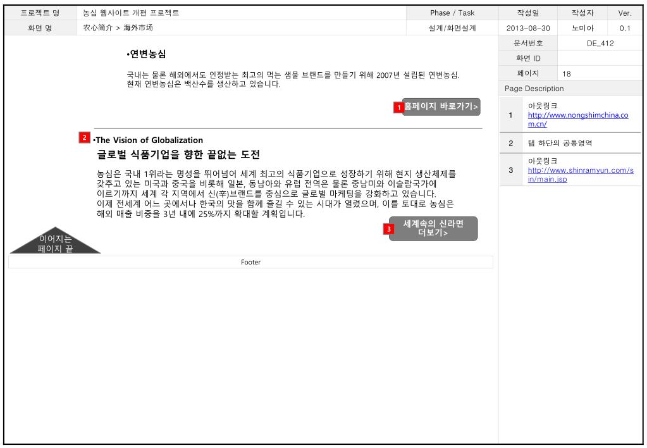Click the 페이지 label
Viewport: 647px width, 448px height.
coord(528,73)
